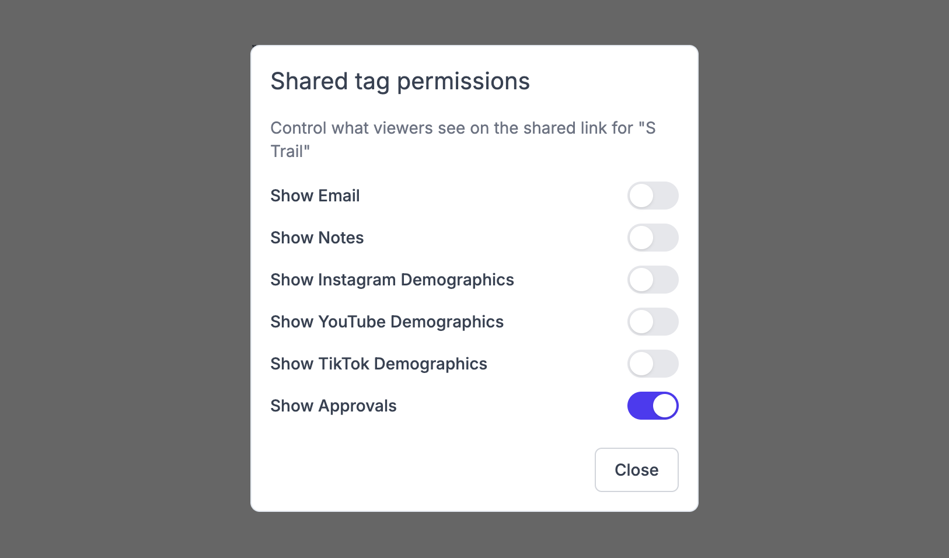
Task: Click the "Trail" text on description's second line
Action: (288, 151)
